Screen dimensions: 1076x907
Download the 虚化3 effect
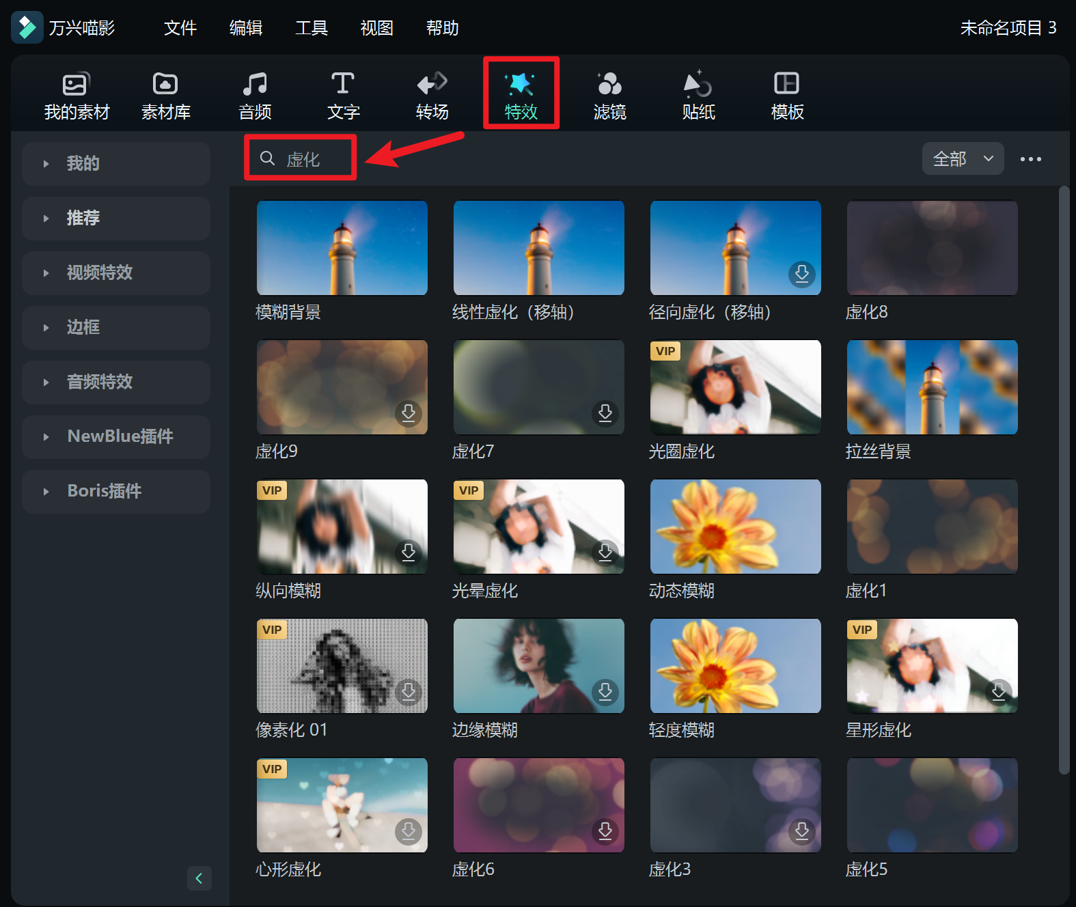(x=801, y=831)
